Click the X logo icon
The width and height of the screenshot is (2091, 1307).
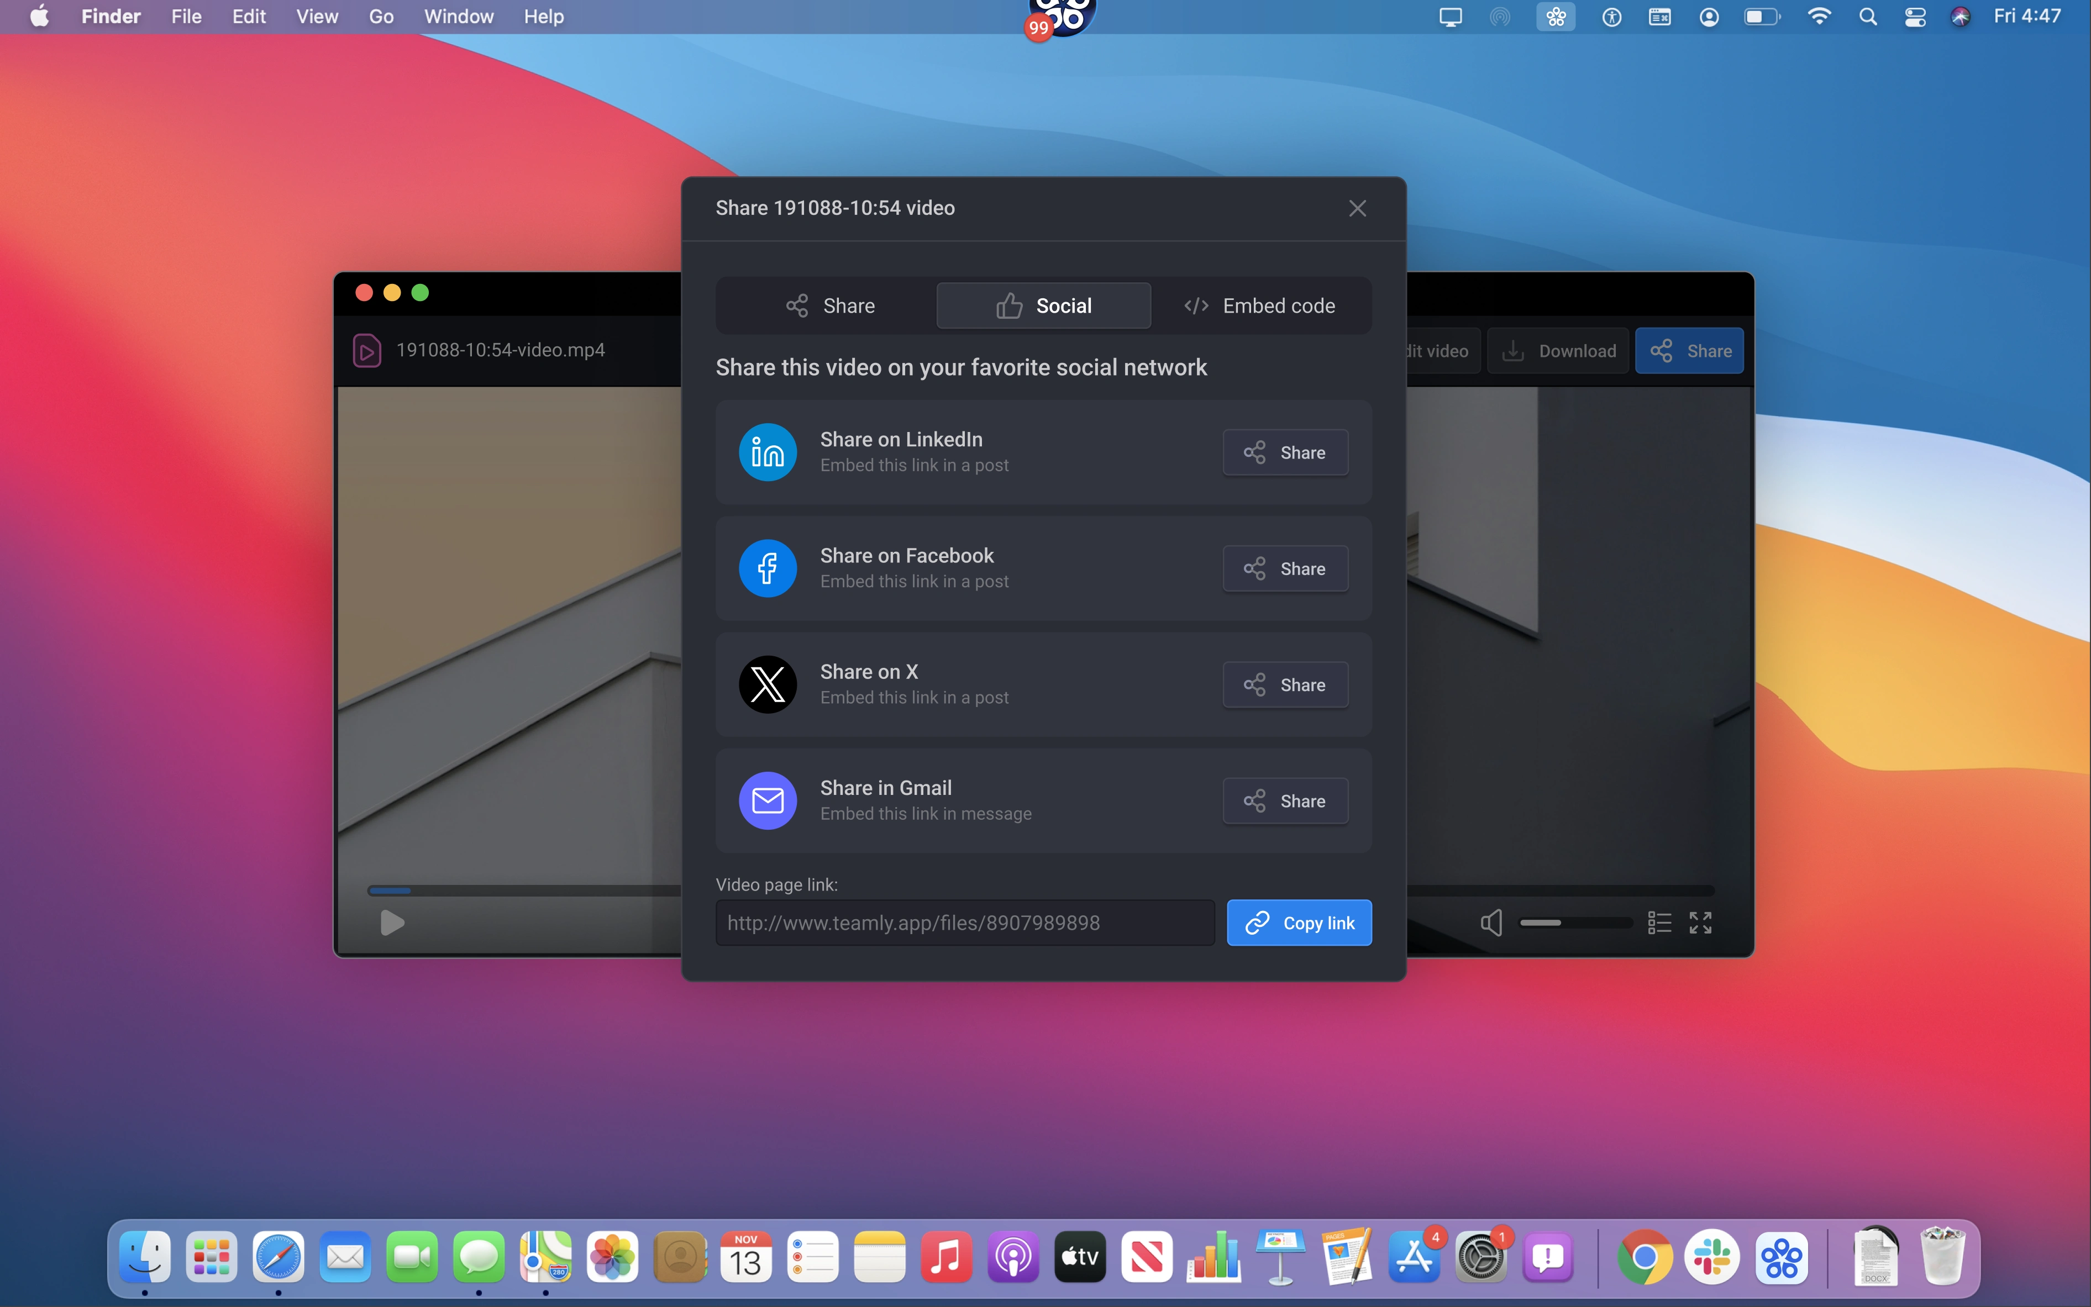(767, 684)
